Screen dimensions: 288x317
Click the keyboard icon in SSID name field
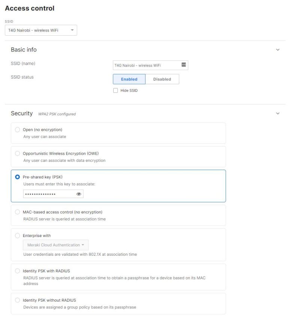184,65
